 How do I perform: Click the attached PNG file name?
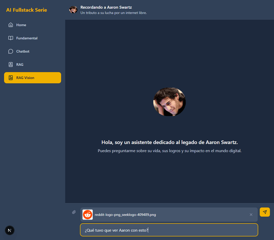pyautogui.click(x=125, y=215)
